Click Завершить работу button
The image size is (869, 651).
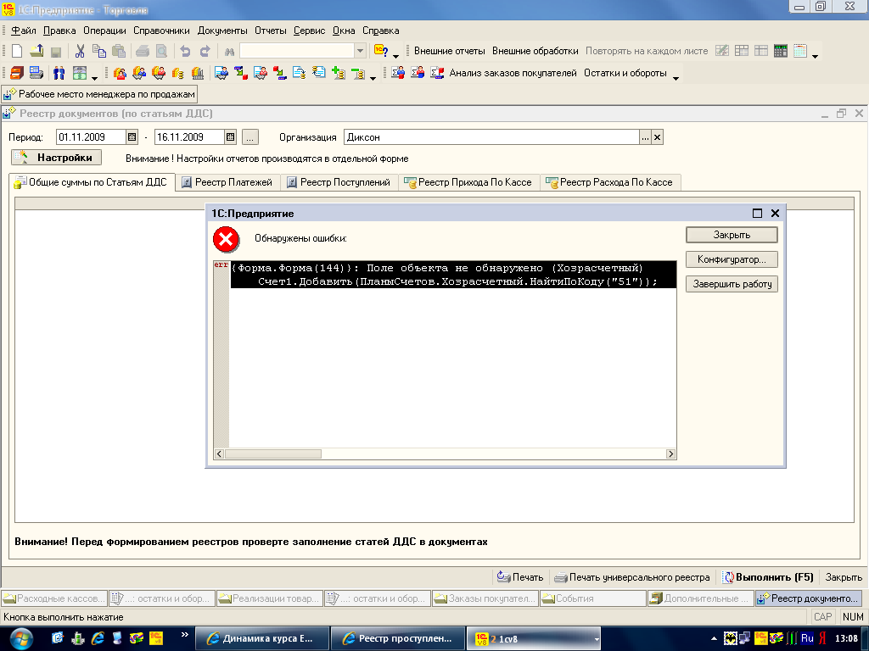click(732, 284)
